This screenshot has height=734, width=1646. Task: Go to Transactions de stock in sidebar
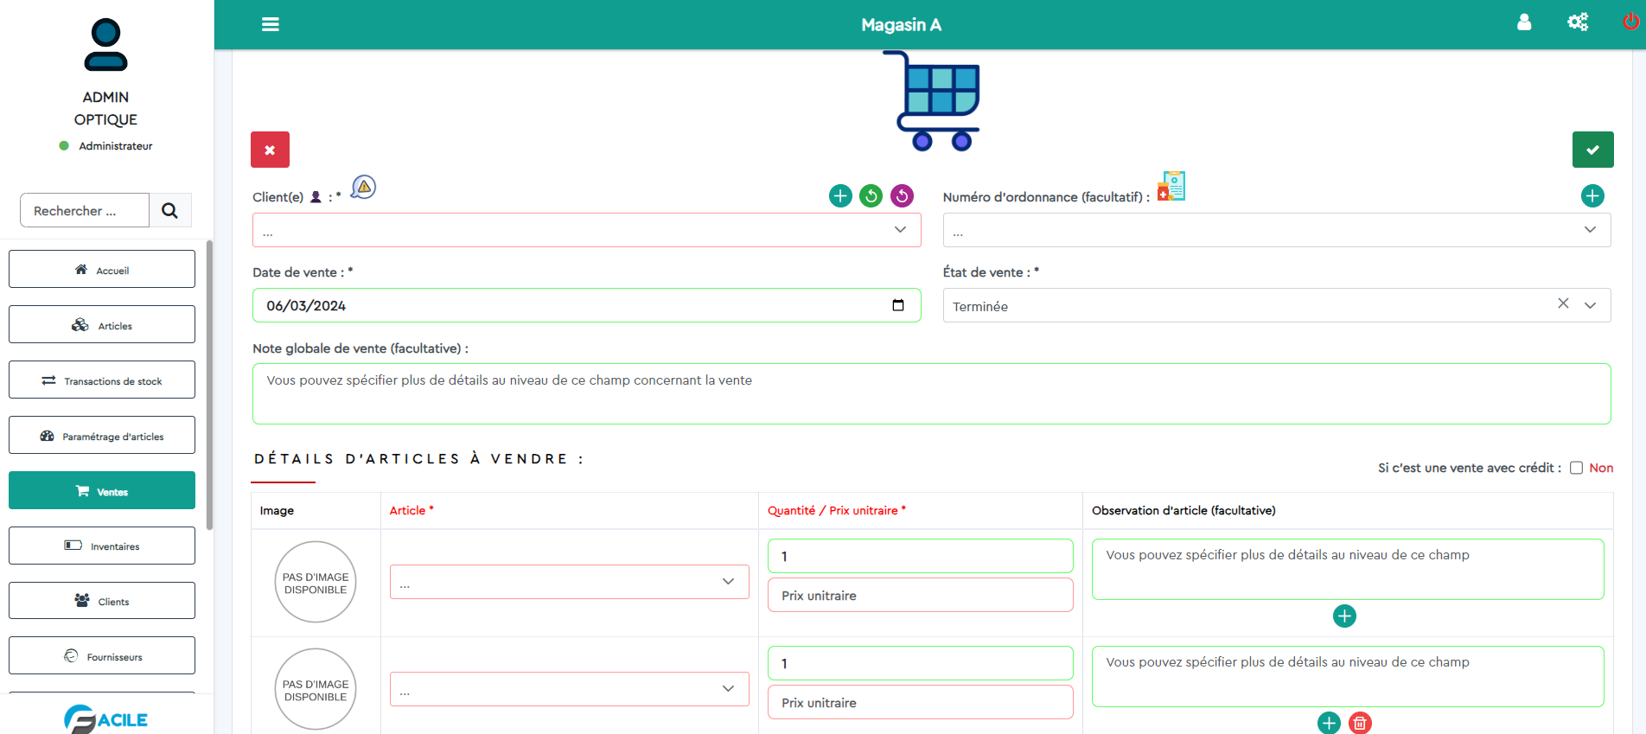[102, 380]
